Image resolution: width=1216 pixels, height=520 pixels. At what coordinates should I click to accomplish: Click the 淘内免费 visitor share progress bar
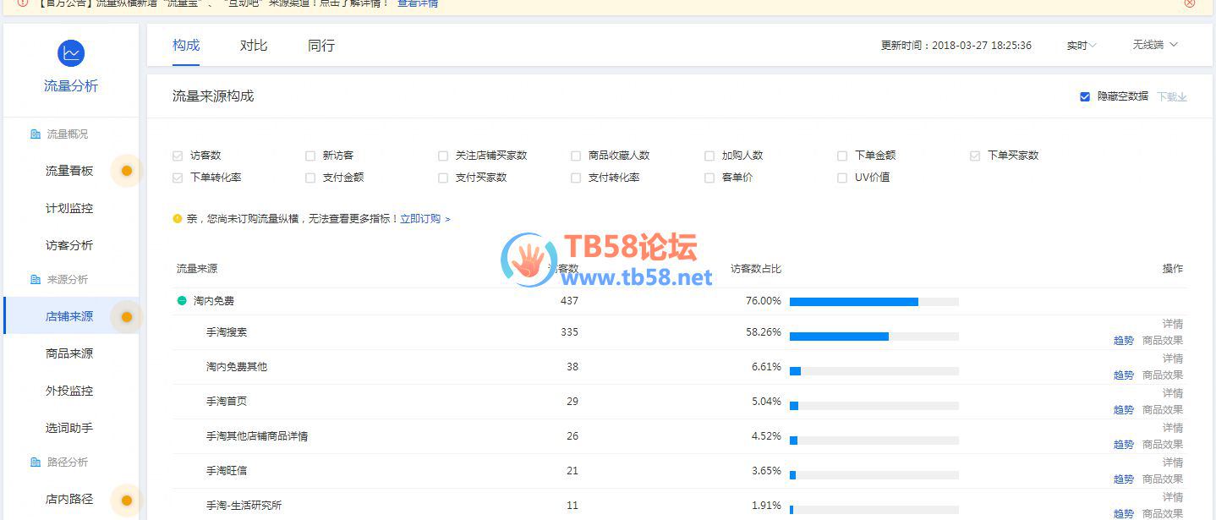click(x=874, y=302)
